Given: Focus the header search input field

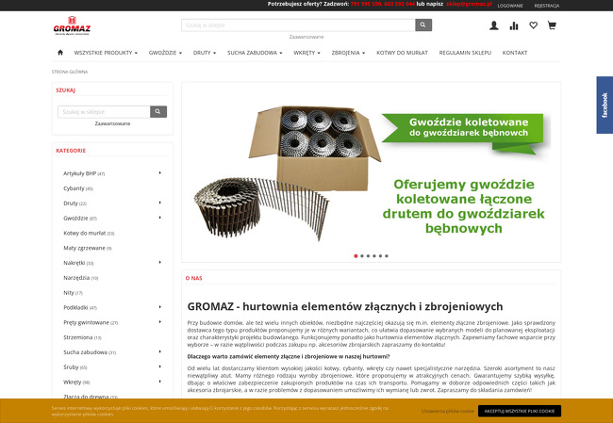Looking at the screenshot, I should point(298,25).
